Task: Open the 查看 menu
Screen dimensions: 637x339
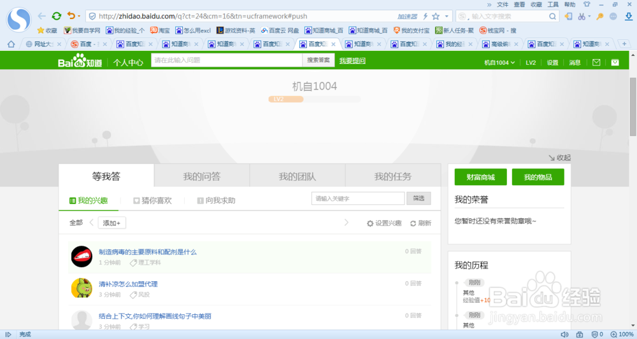Action: pyautogui.click(x=519, y=4)
